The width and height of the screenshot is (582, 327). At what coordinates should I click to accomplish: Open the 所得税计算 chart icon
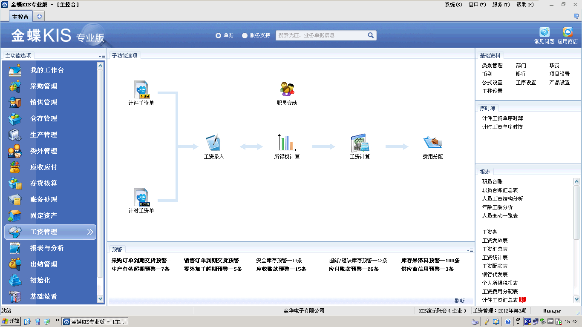pos(287,143)
